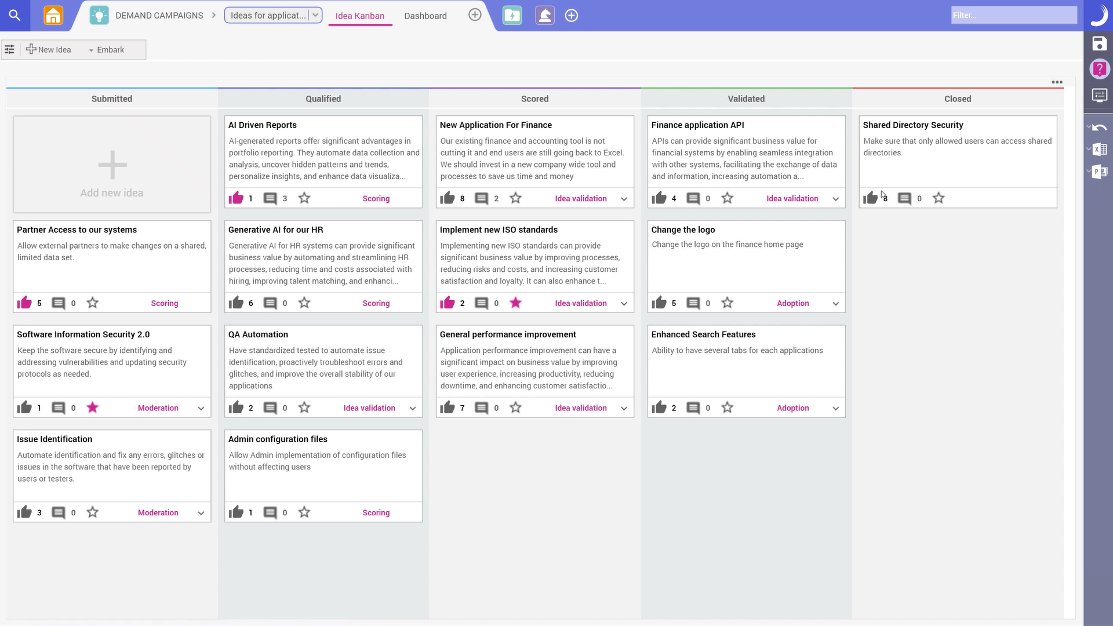Click the New Idea button
The width and height of the screenshot is (1113, 626).
click(49, 49)
